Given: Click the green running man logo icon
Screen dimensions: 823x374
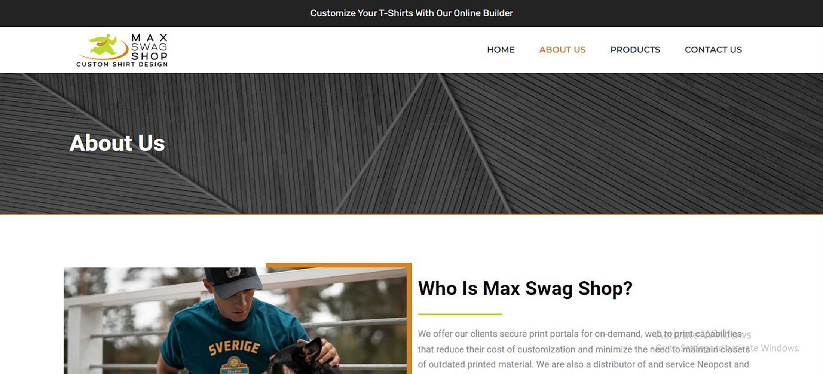Looking at the screenshot, I should click(x=103, y=46).
